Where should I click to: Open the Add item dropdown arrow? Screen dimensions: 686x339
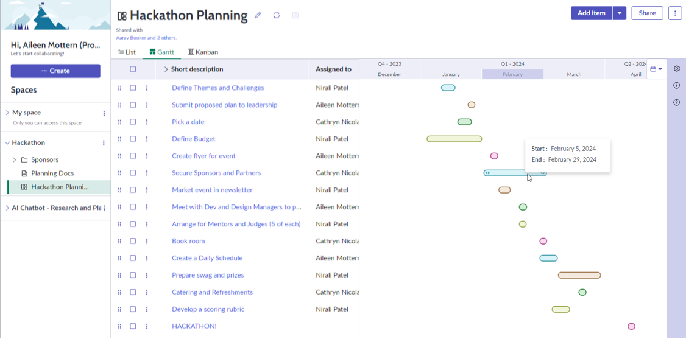pyautogui.click(x=620, y=13)
